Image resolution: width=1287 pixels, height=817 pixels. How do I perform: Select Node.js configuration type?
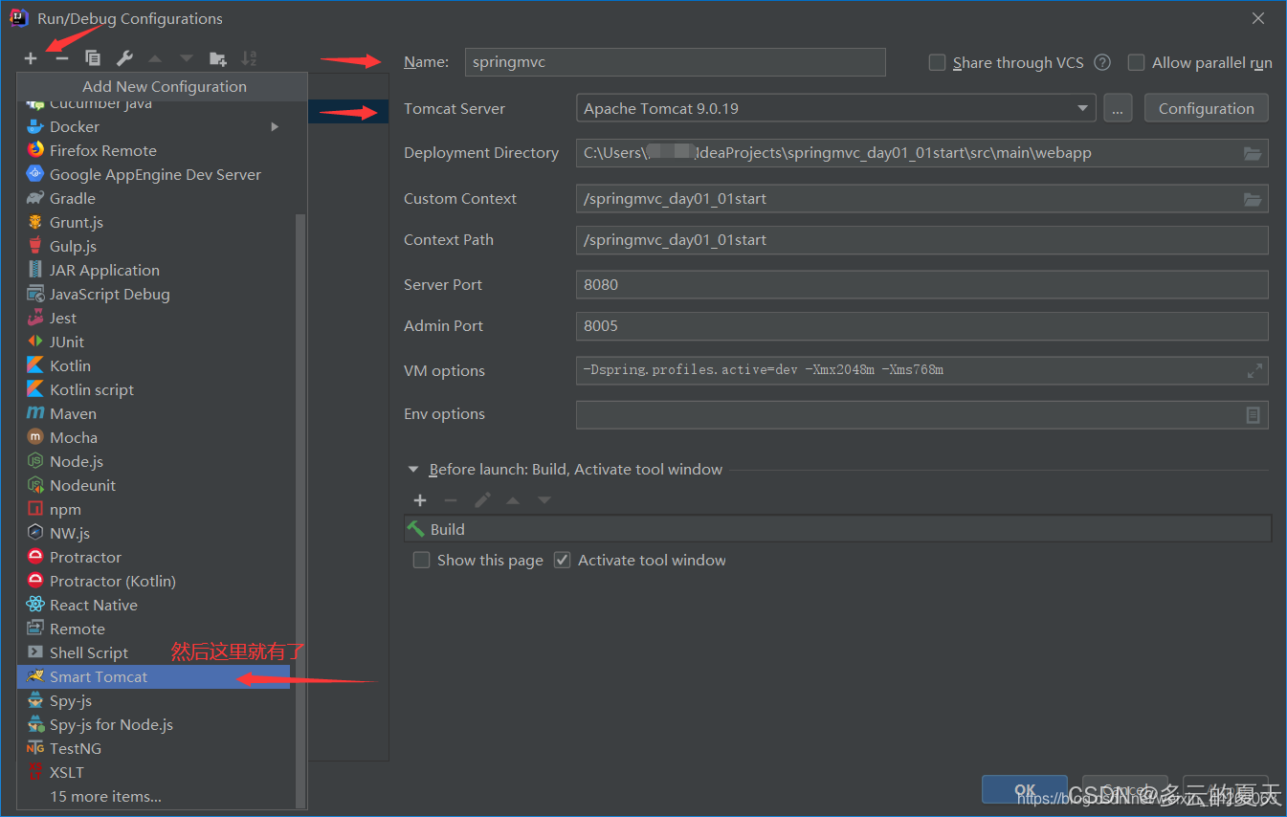pos(153,461)
